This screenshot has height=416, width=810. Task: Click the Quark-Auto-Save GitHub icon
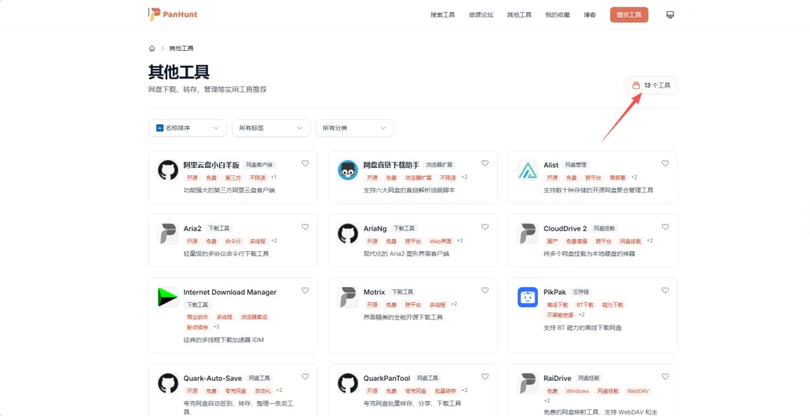(x=168, y=383)
